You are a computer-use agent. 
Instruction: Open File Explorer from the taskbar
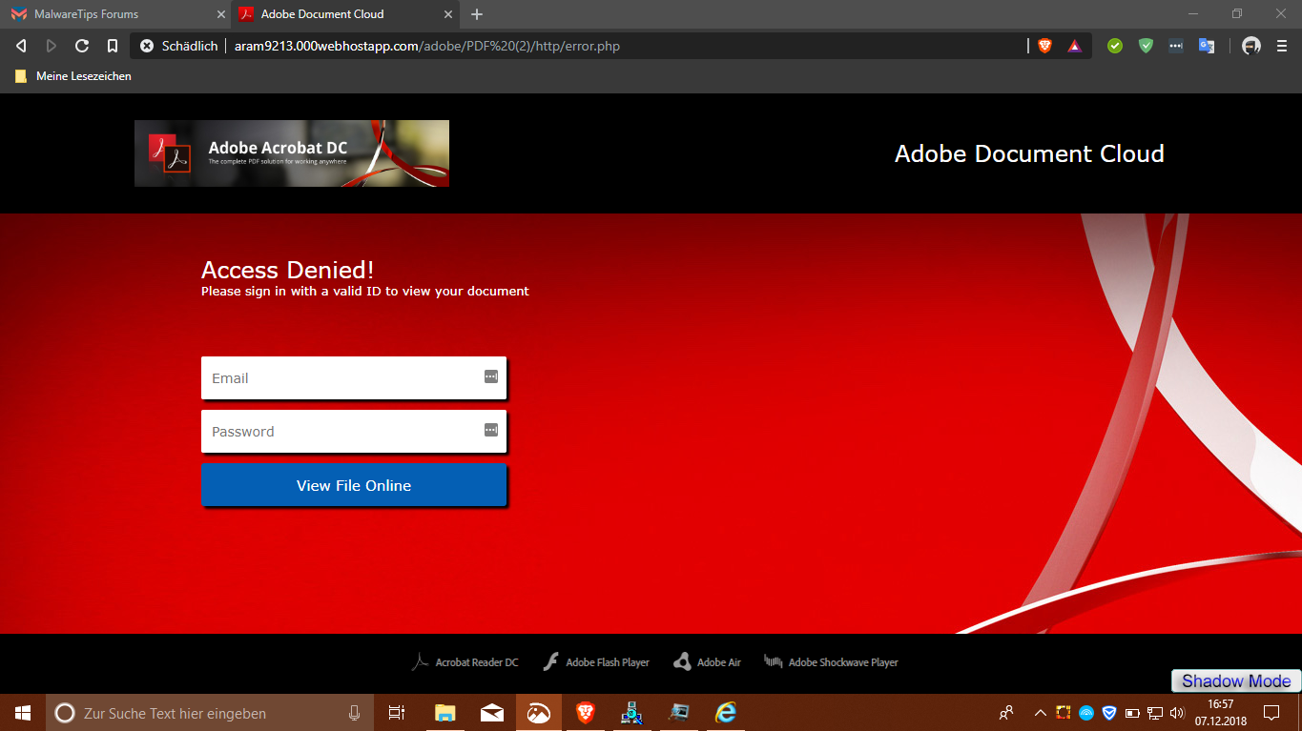pyautogui.click(x=444, y=713)
